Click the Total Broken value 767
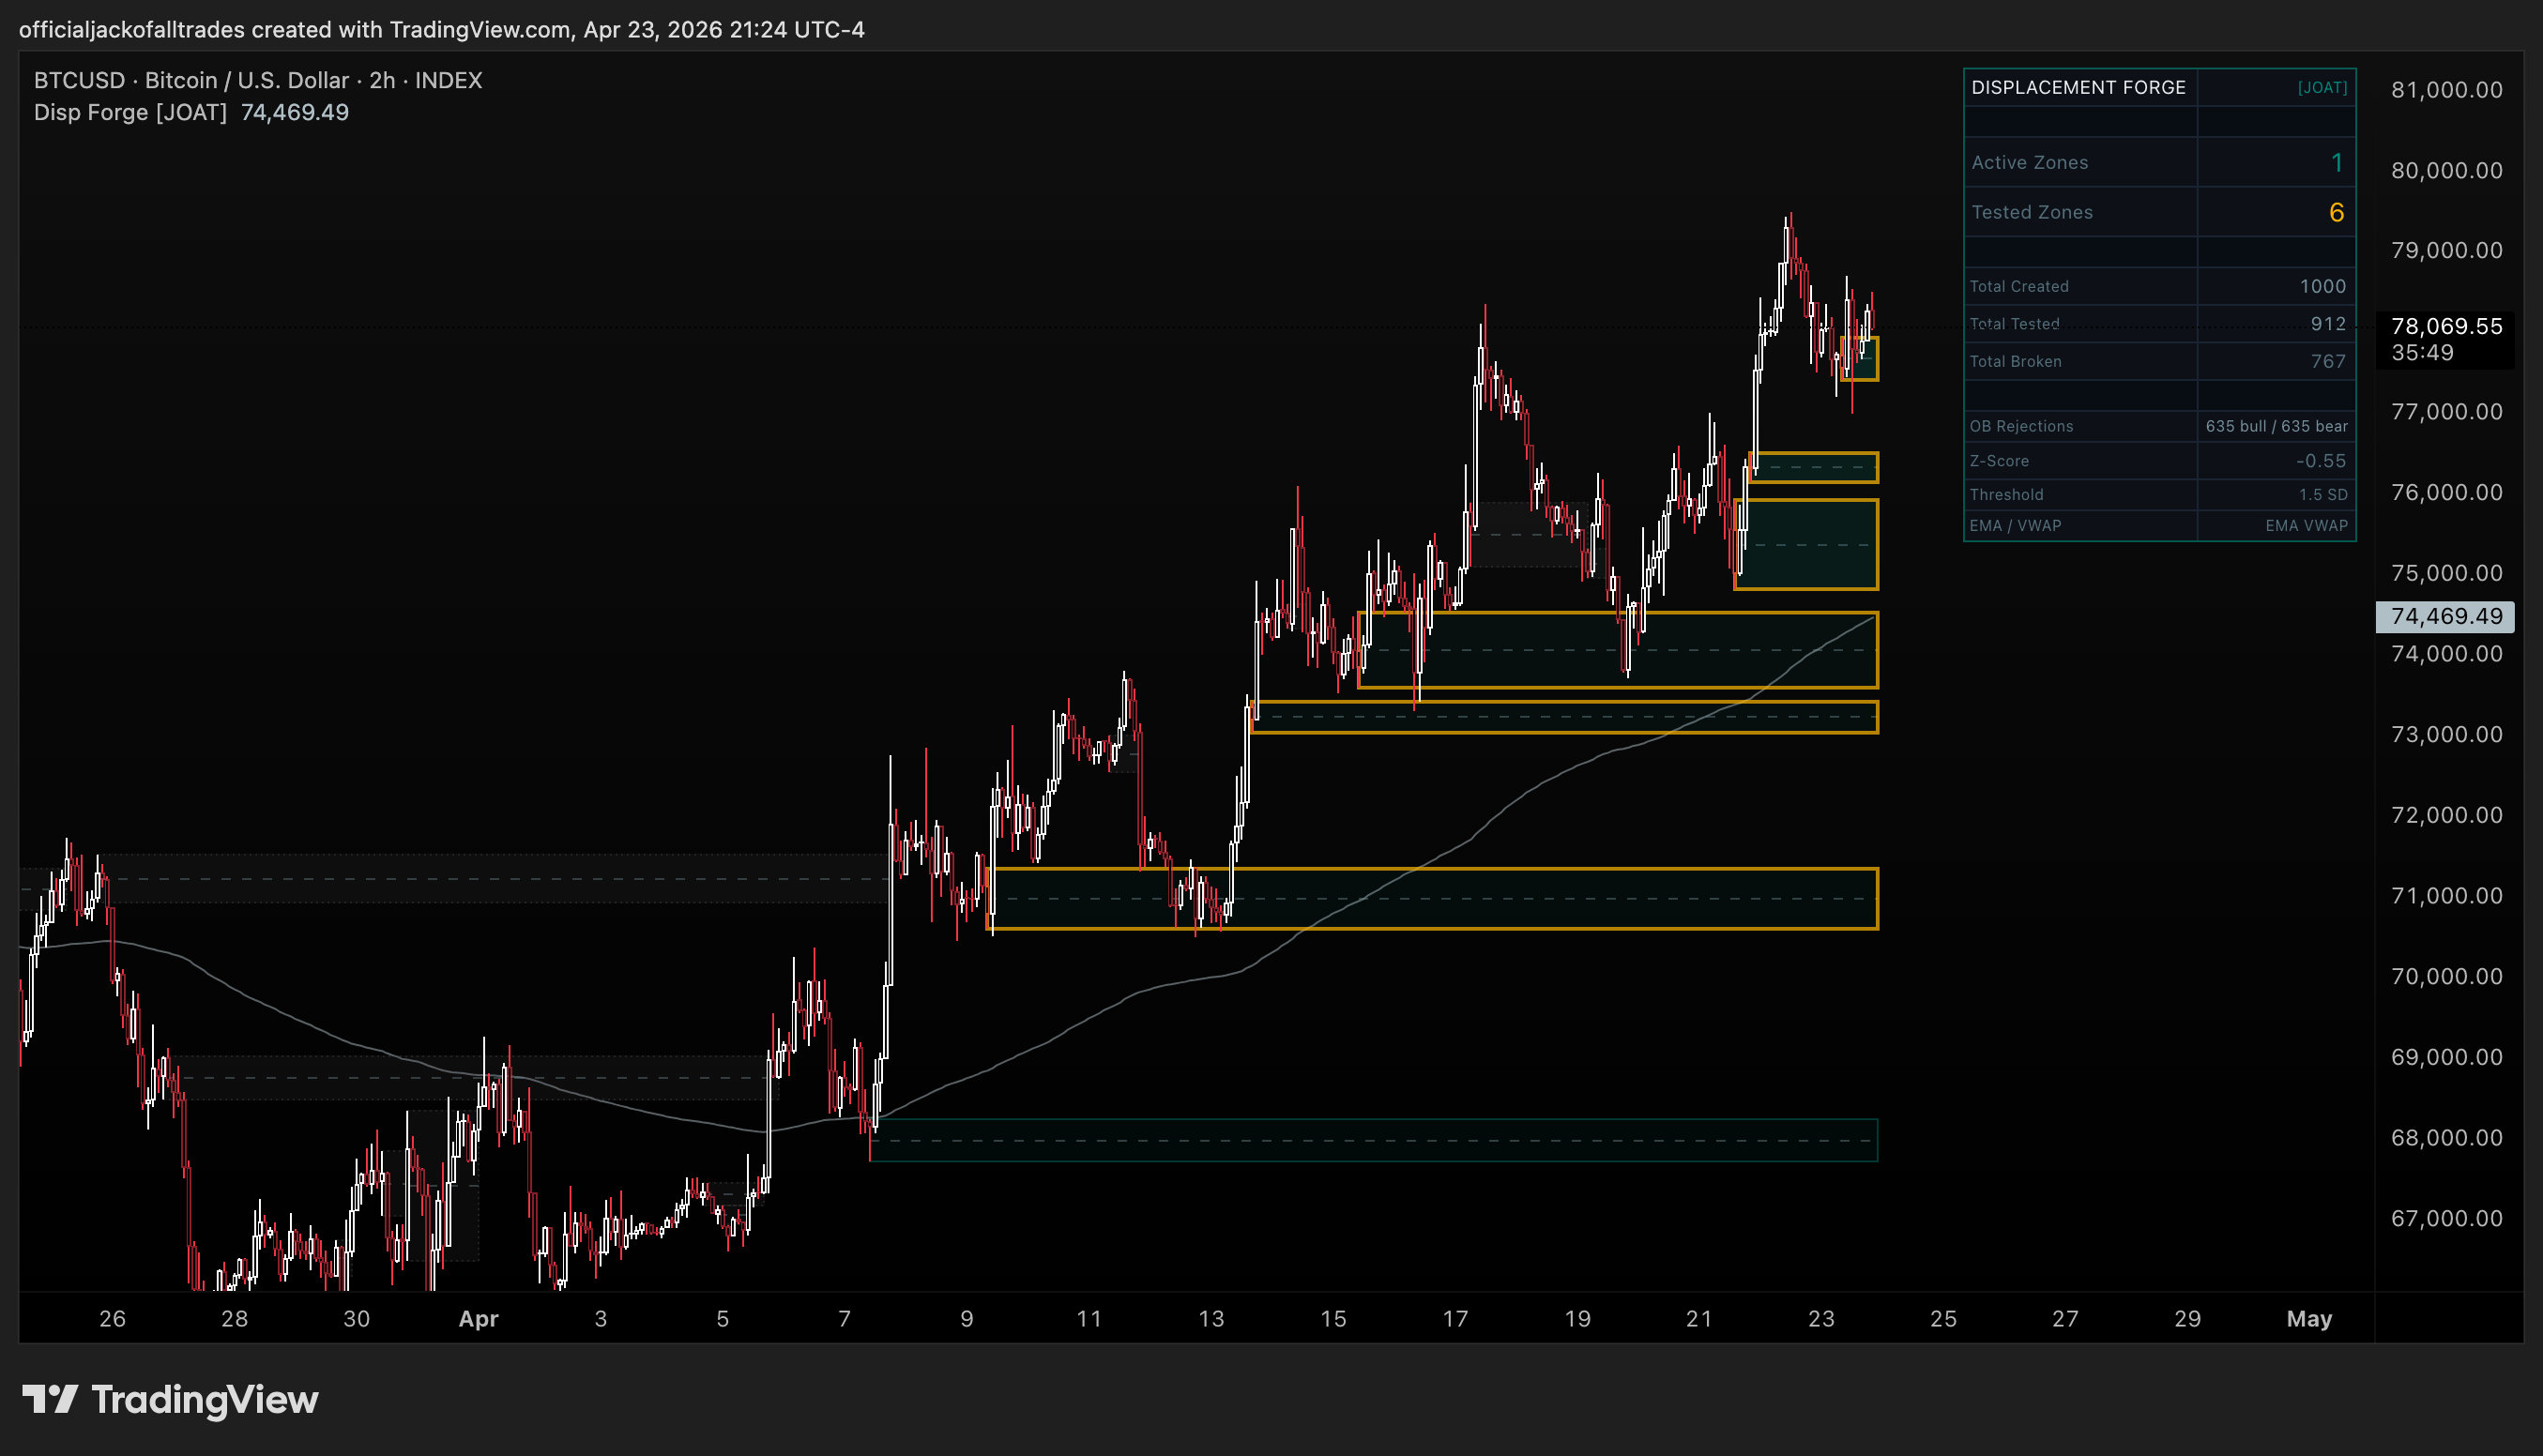This screenshot has height=1456, width=2543. 2328,361
